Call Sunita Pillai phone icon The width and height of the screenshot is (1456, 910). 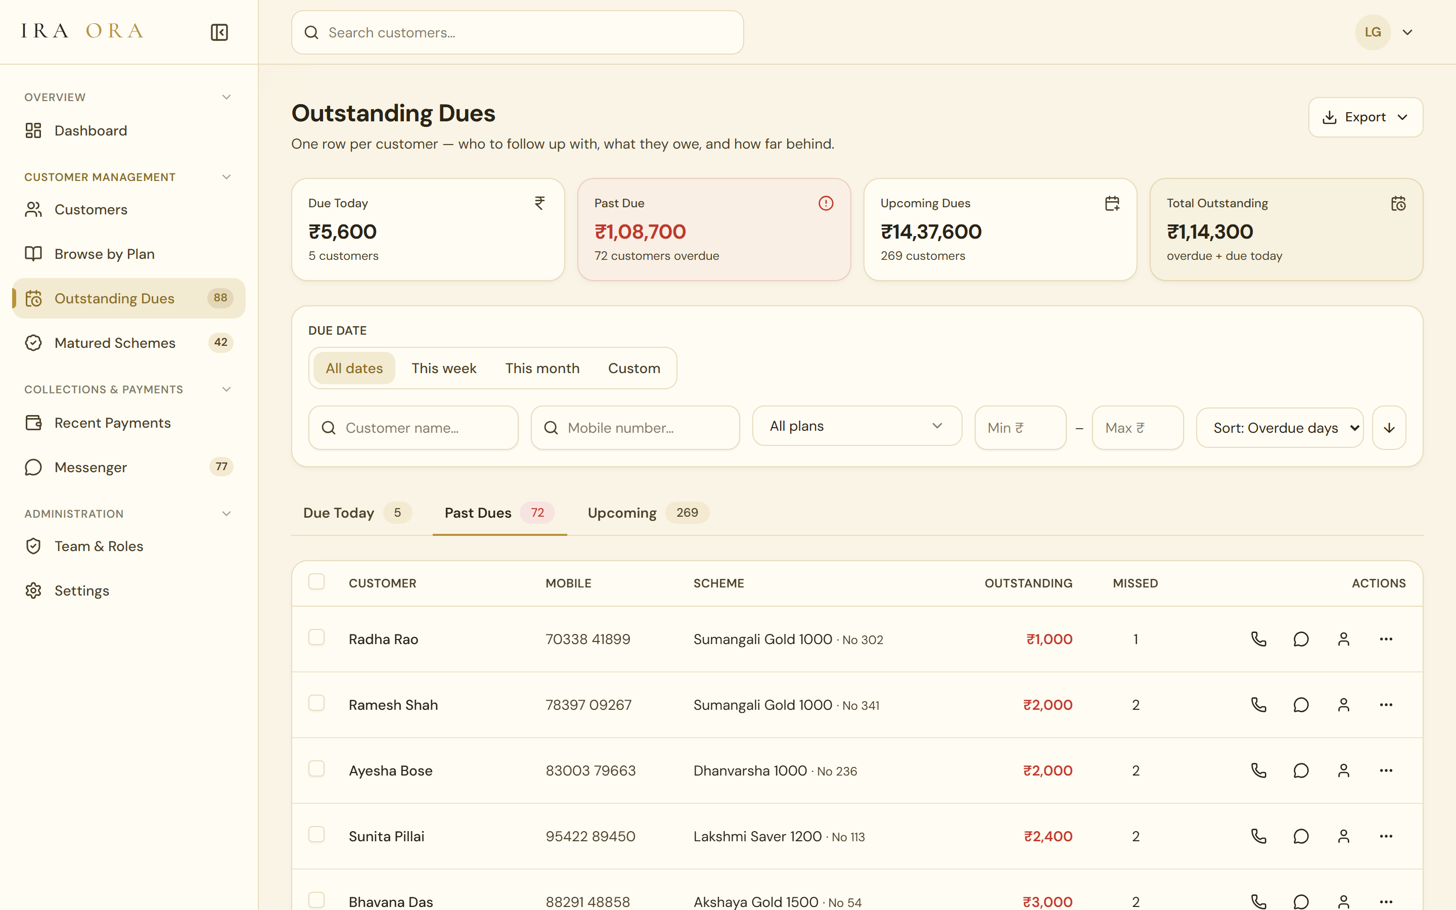[x=1259, y=835]
